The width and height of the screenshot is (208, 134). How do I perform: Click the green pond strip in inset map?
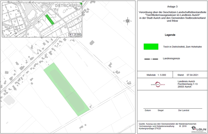point(50,19)
